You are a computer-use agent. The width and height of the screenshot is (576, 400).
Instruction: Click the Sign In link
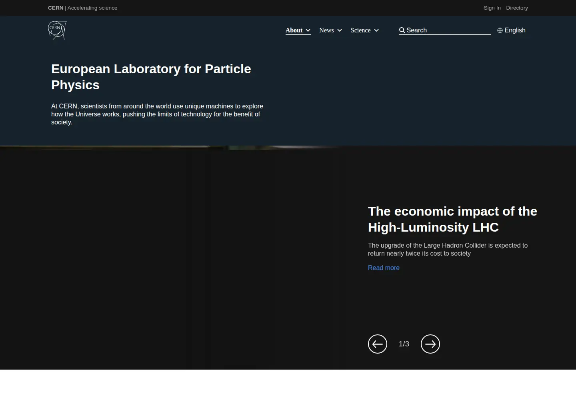click(x=492, y=8)
